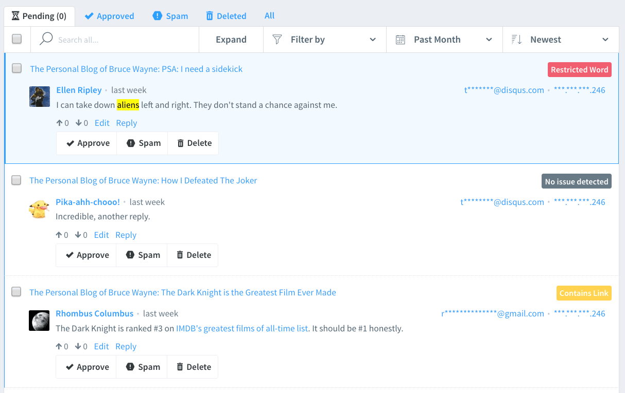Downvote Rhombus Columbus's comment
This screenshot has height=393, width=625.
click(x=78, y=347)
